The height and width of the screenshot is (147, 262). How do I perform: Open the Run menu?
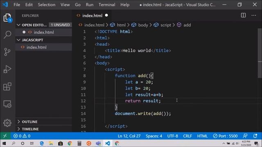coord(90,4)
